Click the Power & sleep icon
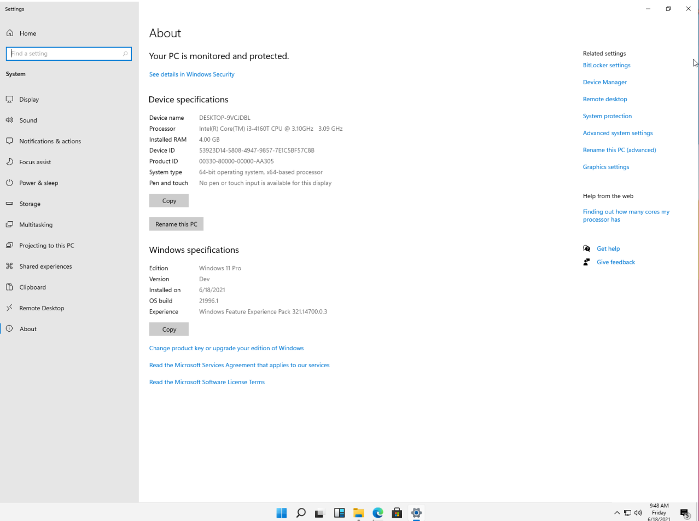 click(9, 183)
